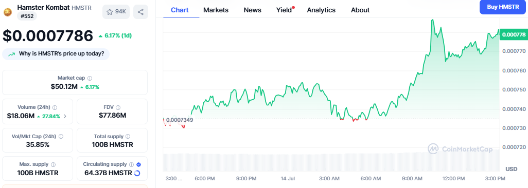The width and height of the screenshot is (528, 188).
Task: Click the verified circulating supply badge
Action: tap(138, 164)
